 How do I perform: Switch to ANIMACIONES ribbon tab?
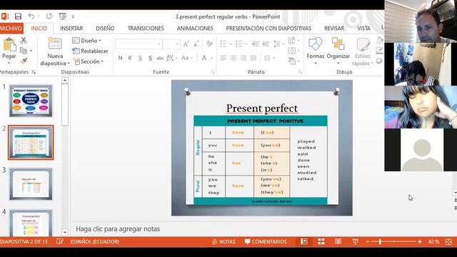click(x=195, y=29)
